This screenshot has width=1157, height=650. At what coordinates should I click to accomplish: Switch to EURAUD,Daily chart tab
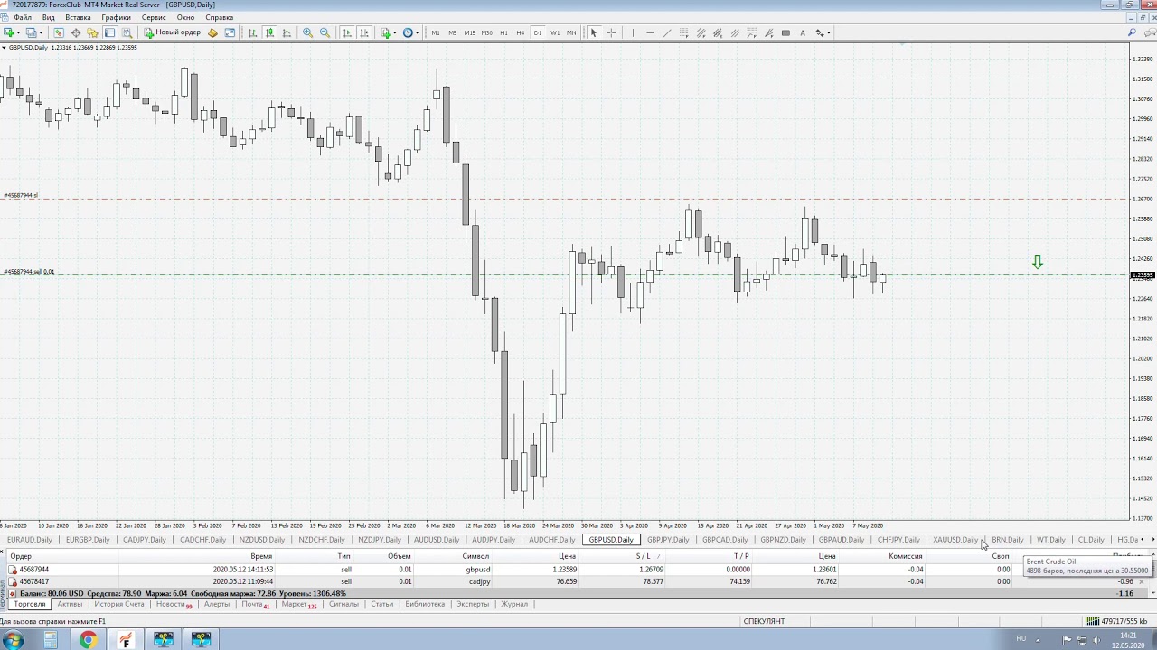[30, 540]
